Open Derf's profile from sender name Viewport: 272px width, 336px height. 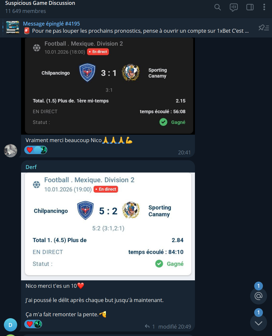[x=31, y=167]
